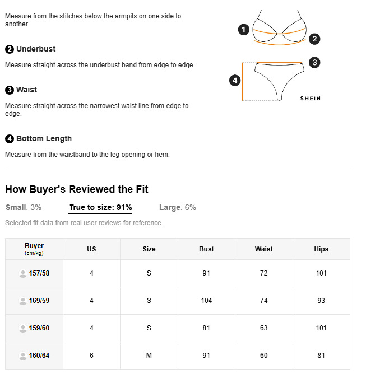This screenshot has width=366, height=378.
Task: Click the number 4 bottom length marker
Action: 235,81
